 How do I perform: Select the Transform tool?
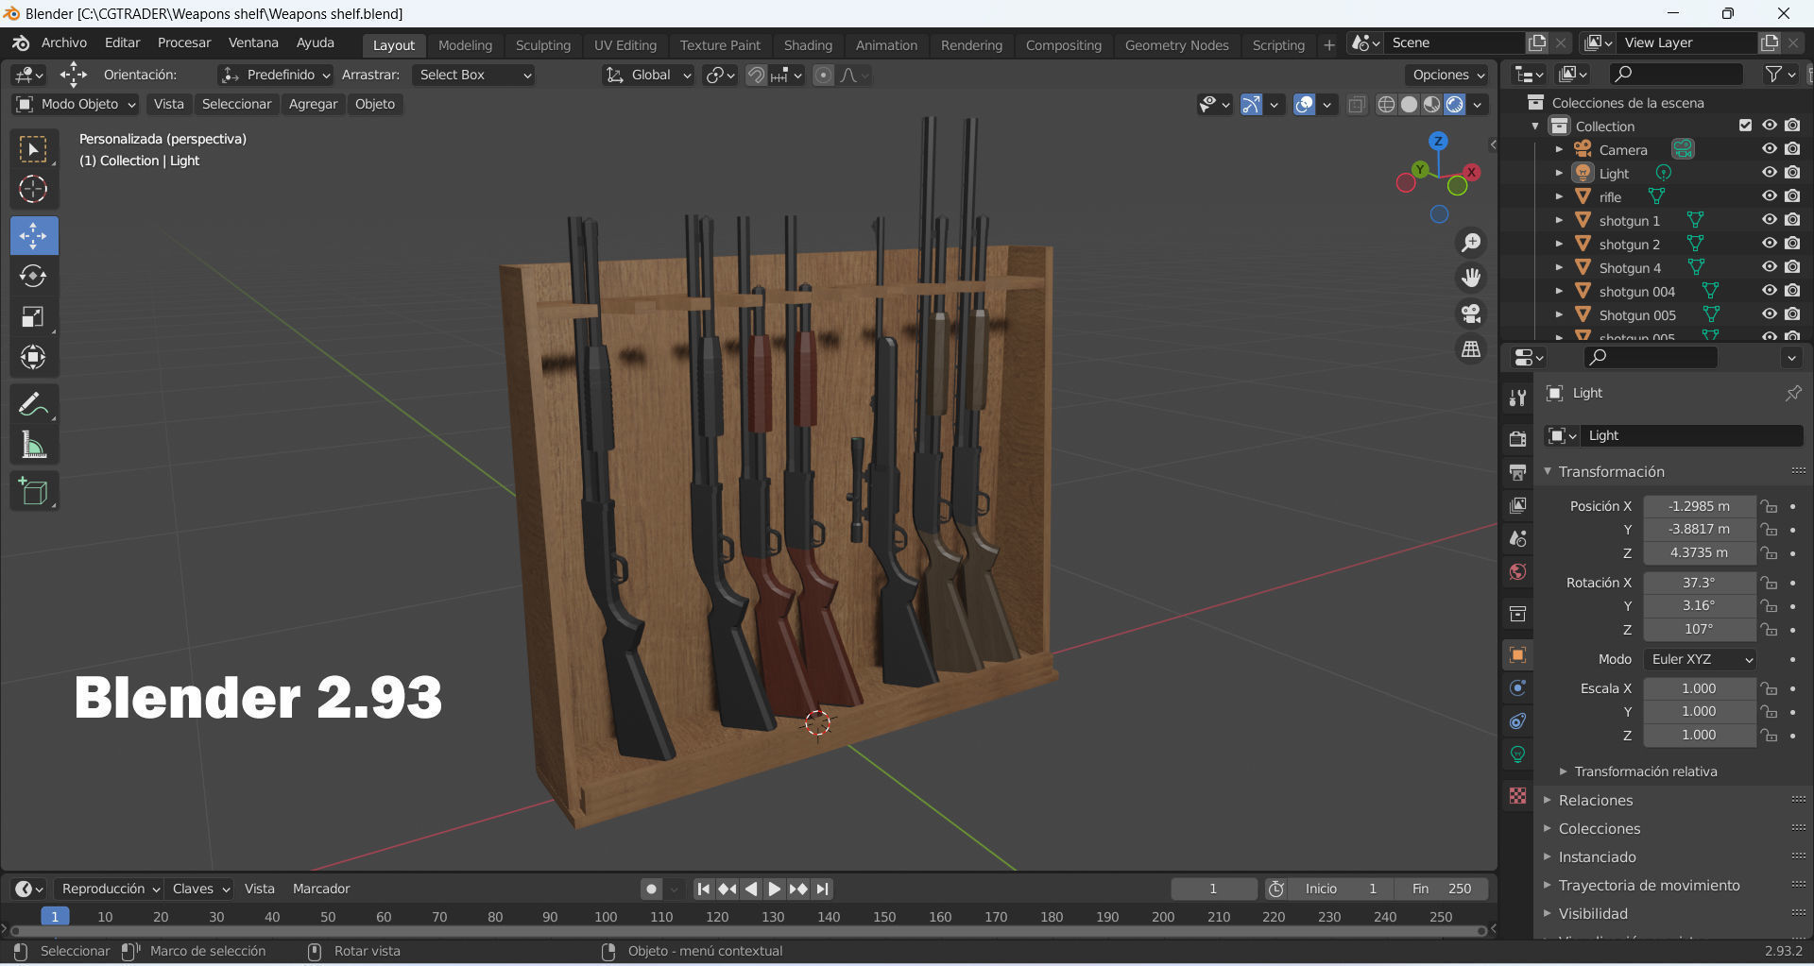pos(34,357)
